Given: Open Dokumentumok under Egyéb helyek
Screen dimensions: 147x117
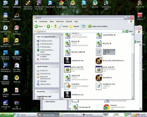Looking at the screenshot, I should (45, 74).
